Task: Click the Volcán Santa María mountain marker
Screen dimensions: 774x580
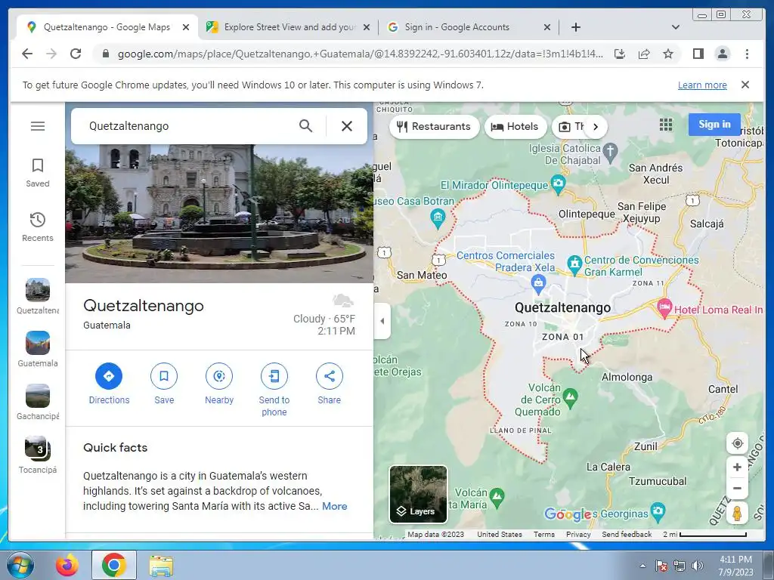Action: pyautogui.click(x=497, y=498)
